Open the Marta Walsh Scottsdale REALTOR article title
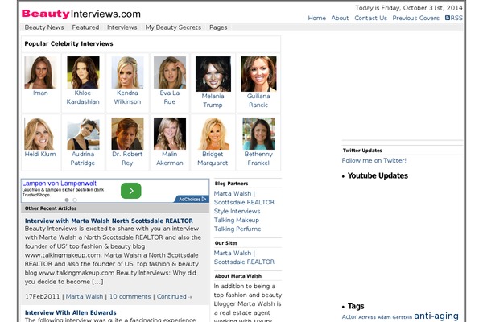The width and height of the screenshot is (483, 322). pos(109,221)
